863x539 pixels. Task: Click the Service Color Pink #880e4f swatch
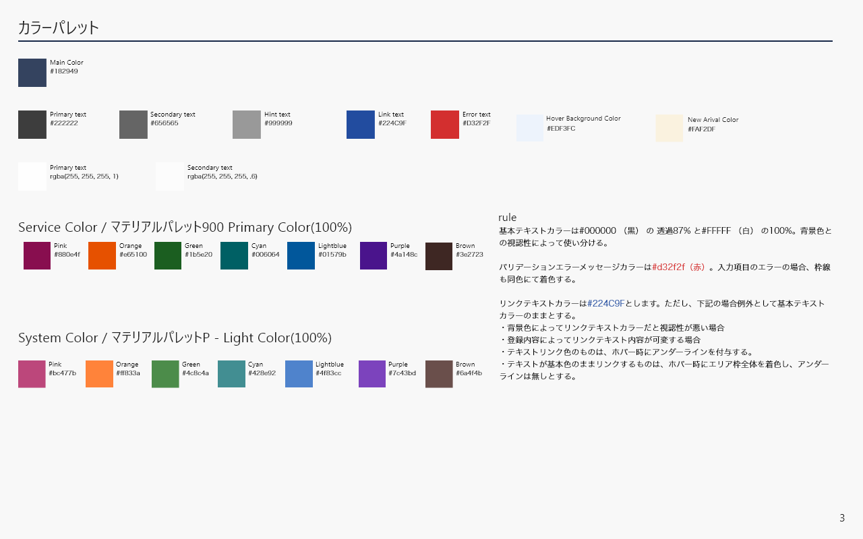pos(37,256)
